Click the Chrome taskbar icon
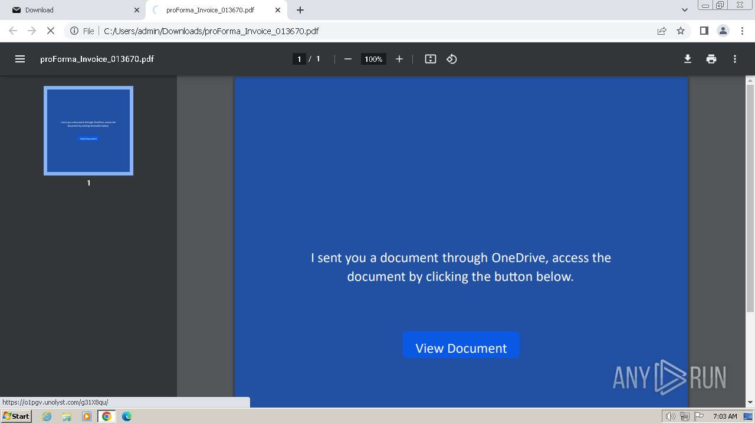The image size is (755, 424). (x=107, y=416)
